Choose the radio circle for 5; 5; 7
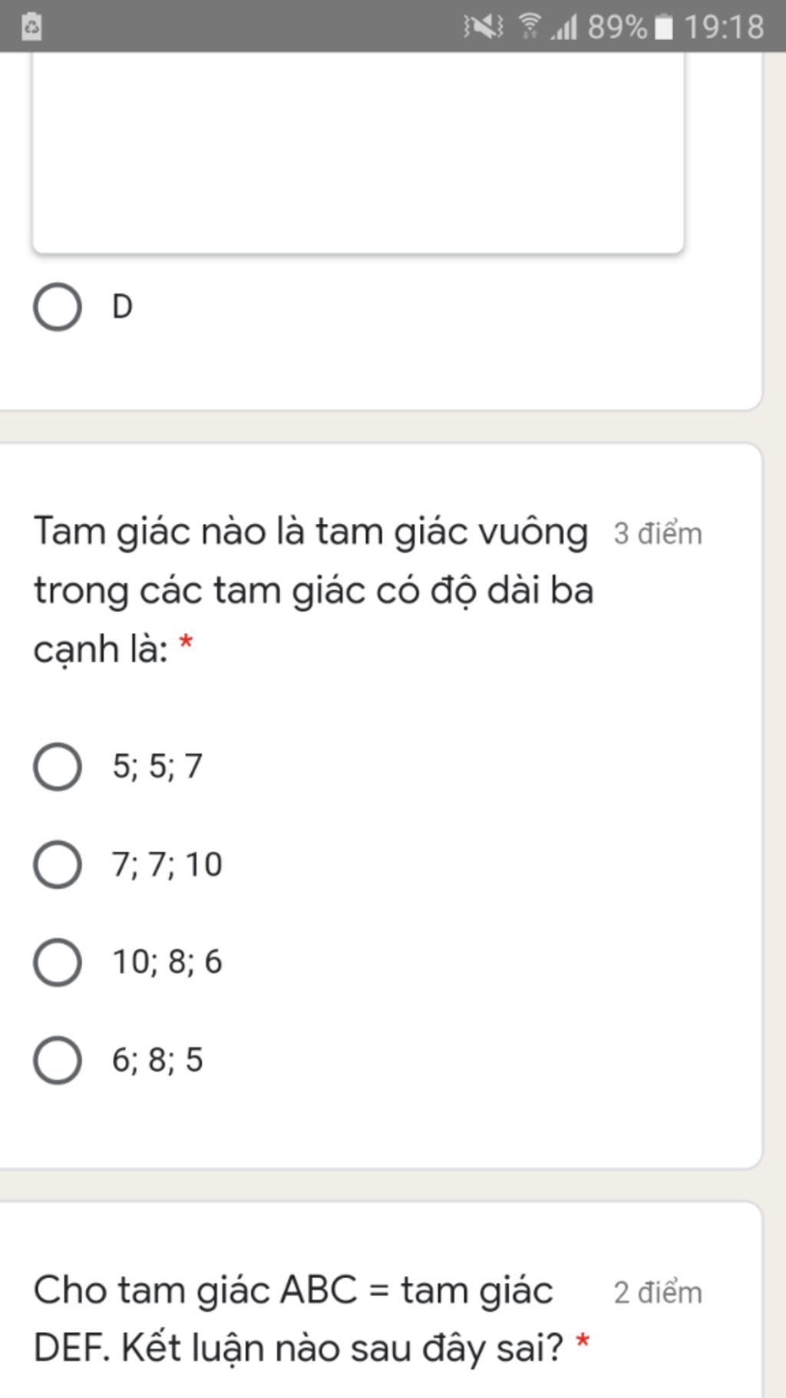Screen dimensions: 786x1398 (58, 767)
